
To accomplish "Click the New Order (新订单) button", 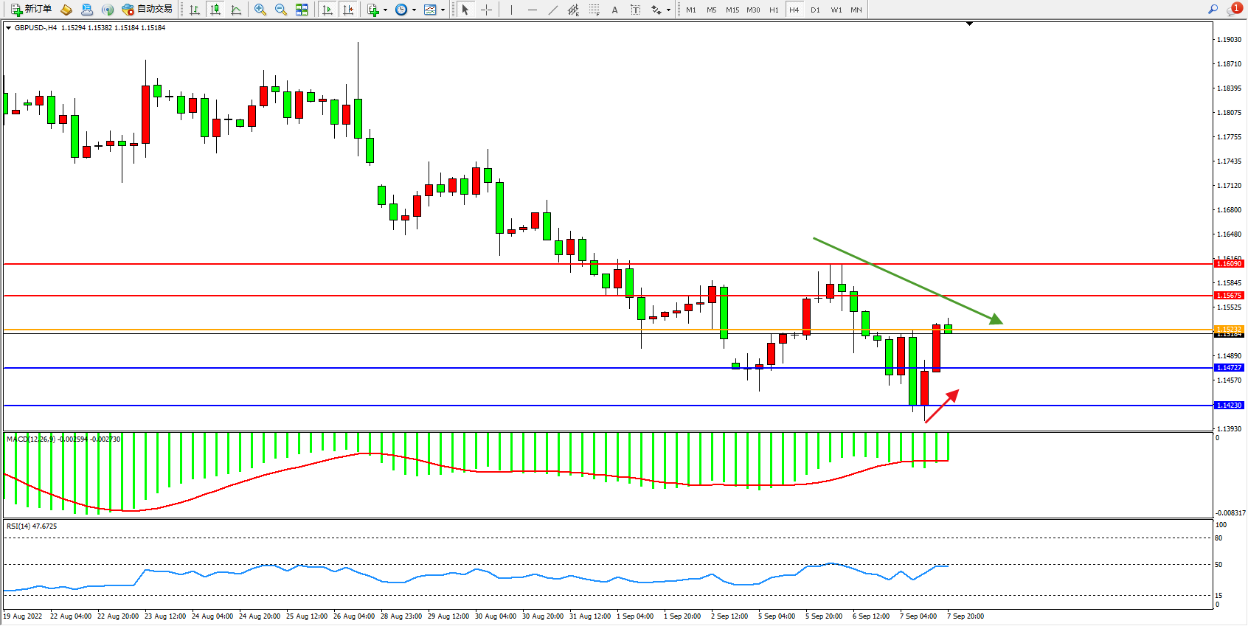I will tap(31, 10).
